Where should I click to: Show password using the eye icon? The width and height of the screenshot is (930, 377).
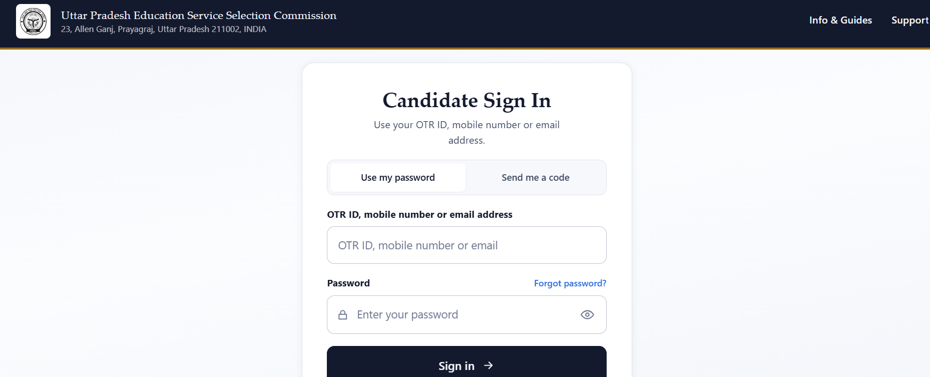click(587, 314)
